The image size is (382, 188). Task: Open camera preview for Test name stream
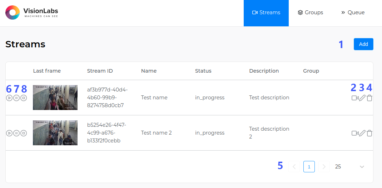(x=355, y=98)
